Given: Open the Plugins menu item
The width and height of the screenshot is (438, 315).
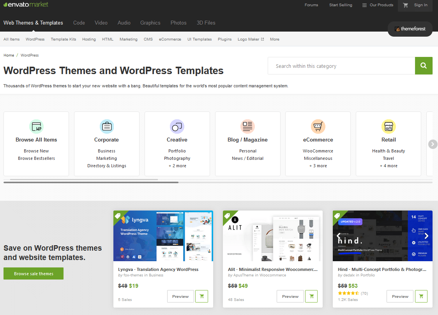Looking at the screenshot, I should pyautogui.click(x=224, y=39).
